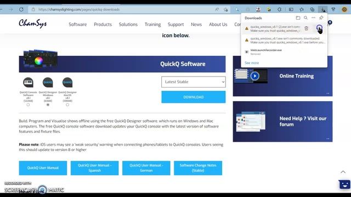Open the QuickQ User Manual button

point(43,168)
